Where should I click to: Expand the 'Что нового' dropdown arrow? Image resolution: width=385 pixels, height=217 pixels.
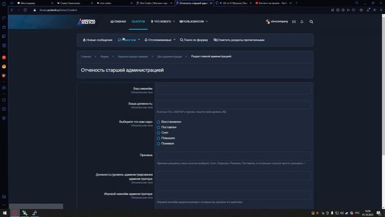pos(174,22)
